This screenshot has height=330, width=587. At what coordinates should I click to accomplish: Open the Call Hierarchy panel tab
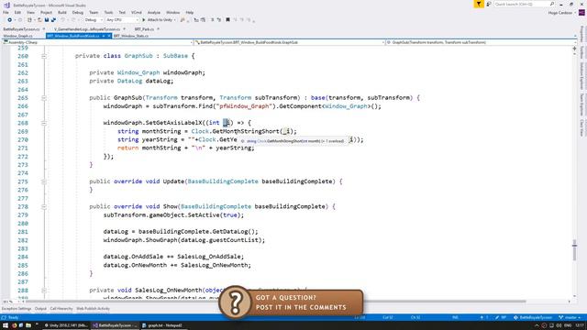point(61,309)
